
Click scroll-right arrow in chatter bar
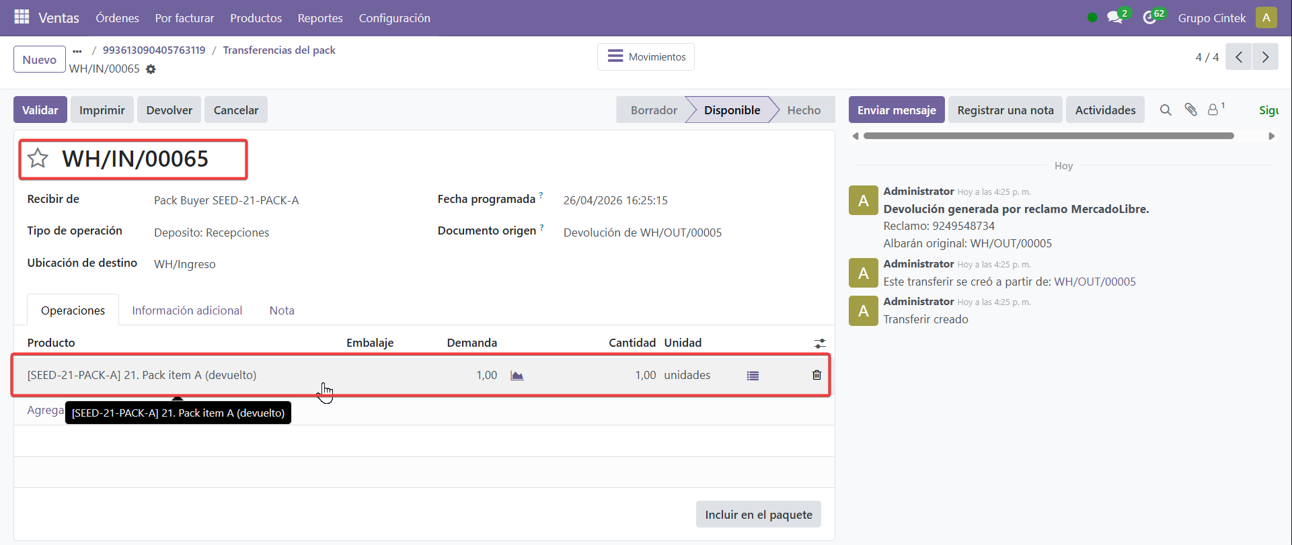(x=1271, y=136)
